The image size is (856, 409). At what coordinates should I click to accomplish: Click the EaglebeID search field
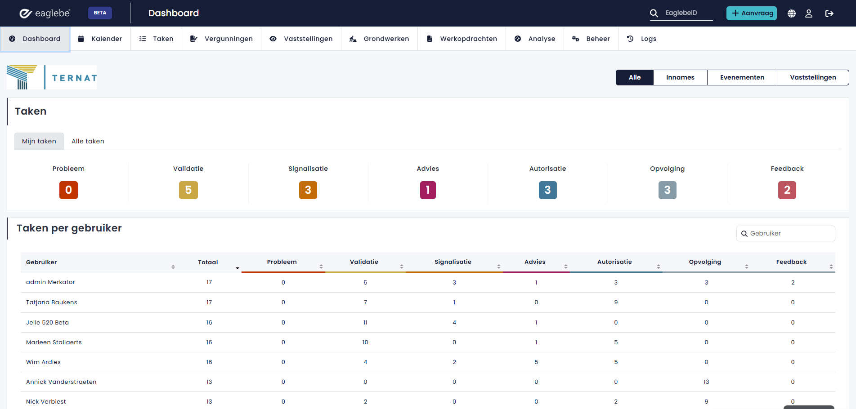coord(688,13)
